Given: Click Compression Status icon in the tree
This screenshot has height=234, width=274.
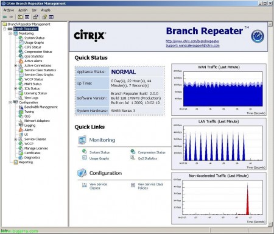Looking at the screenshot, I should click(x=21, y=52).
